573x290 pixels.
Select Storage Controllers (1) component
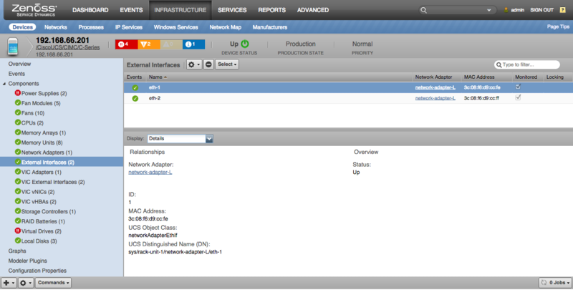pyautogui.click(x=49, y=211)
